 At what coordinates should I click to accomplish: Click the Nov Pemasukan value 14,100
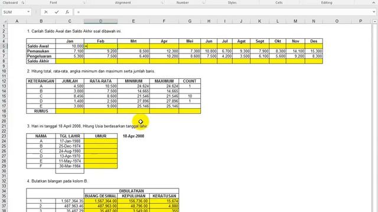pyautogui.click(x=295, y=51)
